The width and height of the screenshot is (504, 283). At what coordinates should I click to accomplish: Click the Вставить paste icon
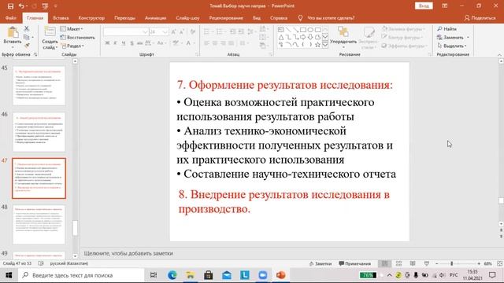click(x=13, y=32)
